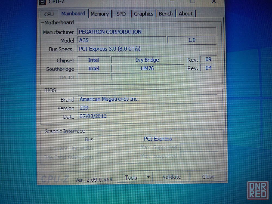272x204 pixels.
Task: Click the Manufacturer label
Action: pos(58,32)
